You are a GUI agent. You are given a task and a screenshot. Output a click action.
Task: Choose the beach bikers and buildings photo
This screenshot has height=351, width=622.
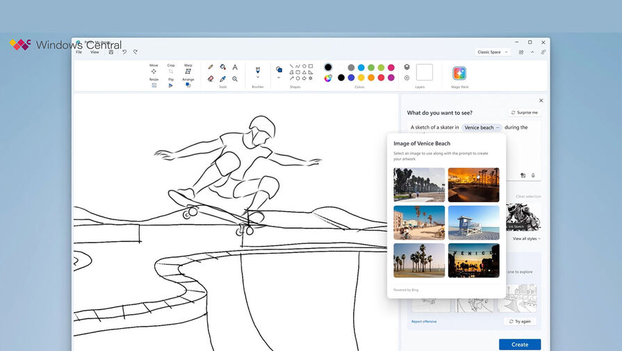point(419,222)
